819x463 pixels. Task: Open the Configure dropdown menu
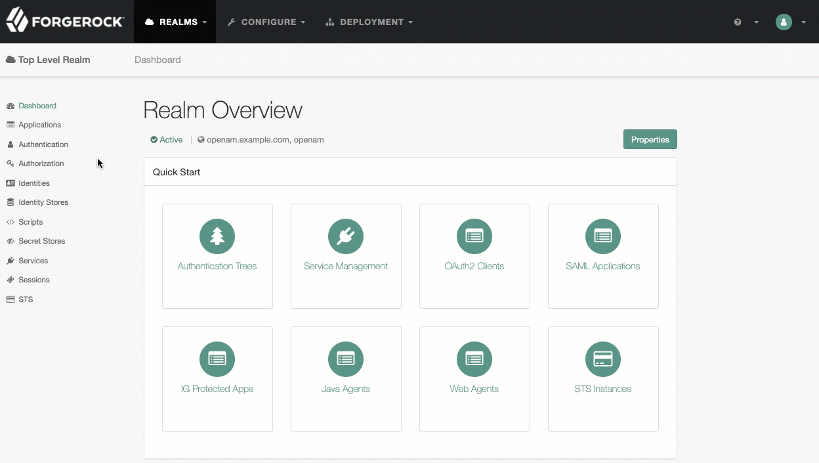click(x=266, y=22)
